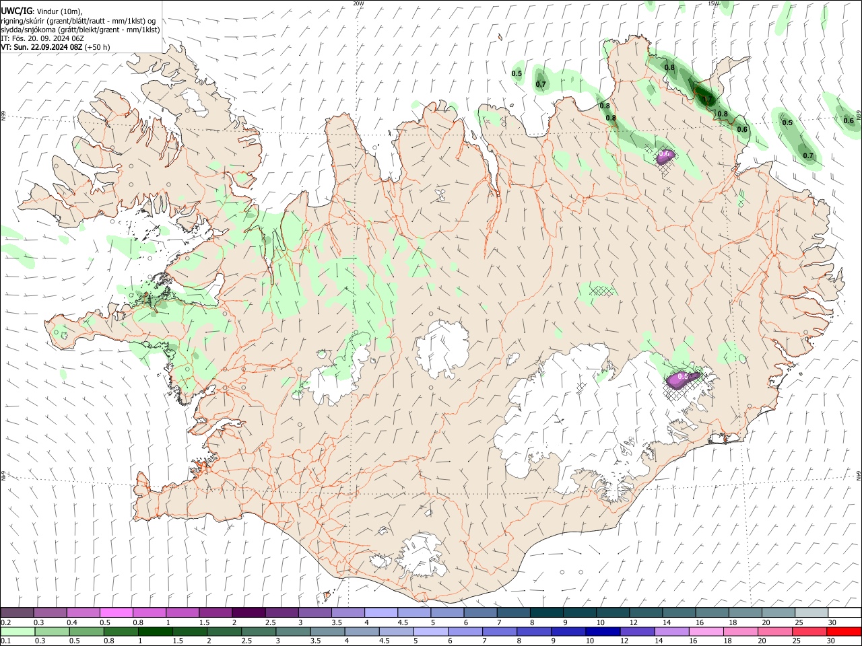Click the white '0.7' label on the northeast purple snow patch

tap(664, 154)
